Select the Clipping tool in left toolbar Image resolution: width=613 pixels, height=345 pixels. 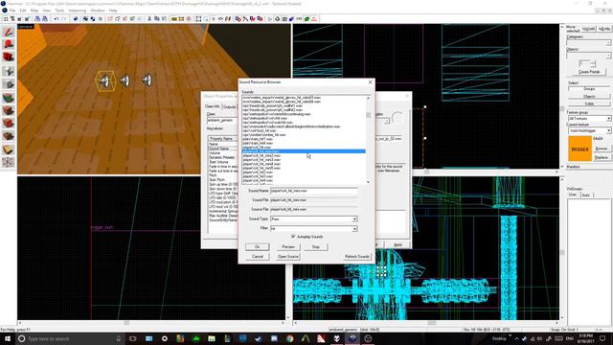(9, 149)
